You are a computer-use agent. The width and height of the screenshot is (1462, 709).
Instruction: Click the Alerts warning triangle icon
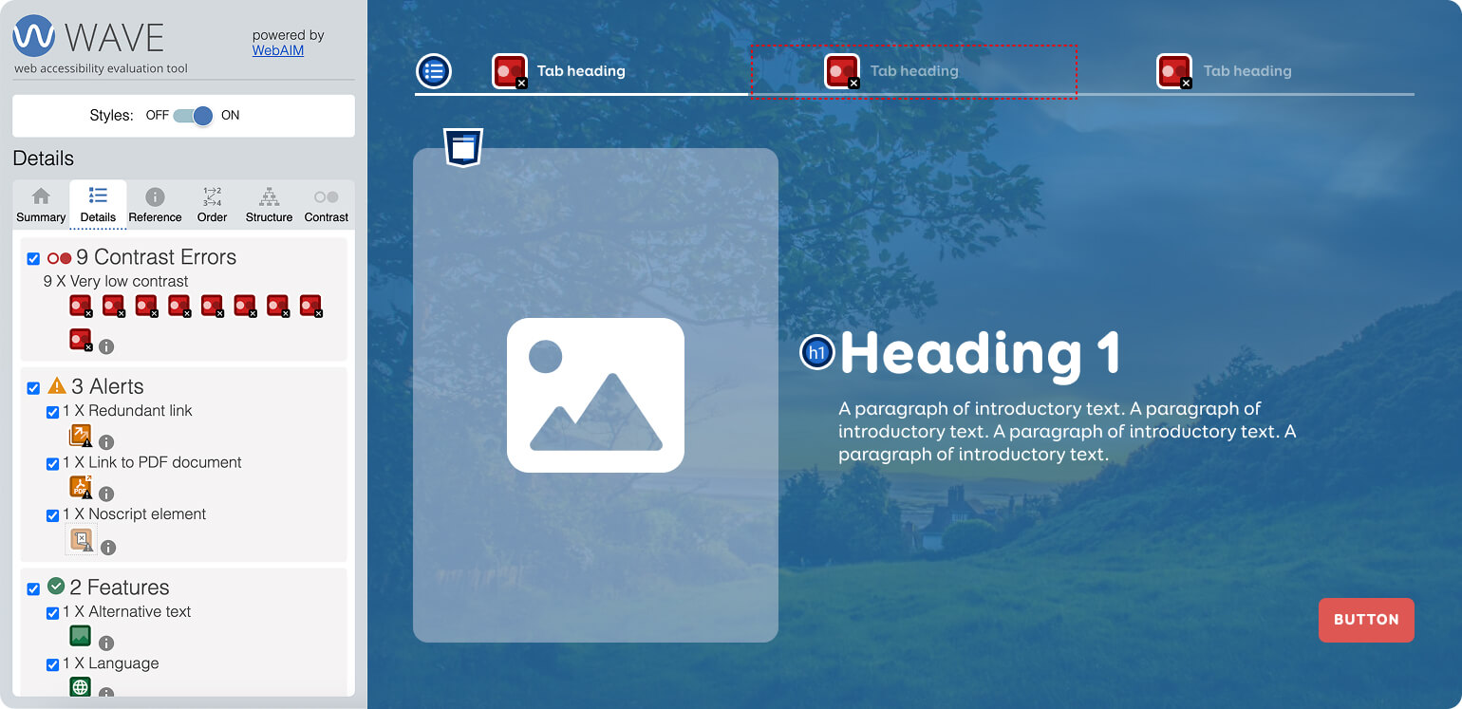click(x=57, y=385)
